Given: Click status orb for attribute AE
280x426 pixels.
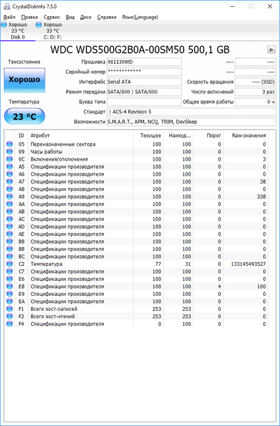Looking at the screenshot, I should click(9, 234).
